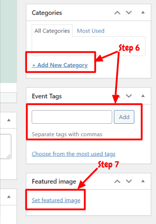Click the Add New Category link
The image size is (156, 224).
[60, 65]
